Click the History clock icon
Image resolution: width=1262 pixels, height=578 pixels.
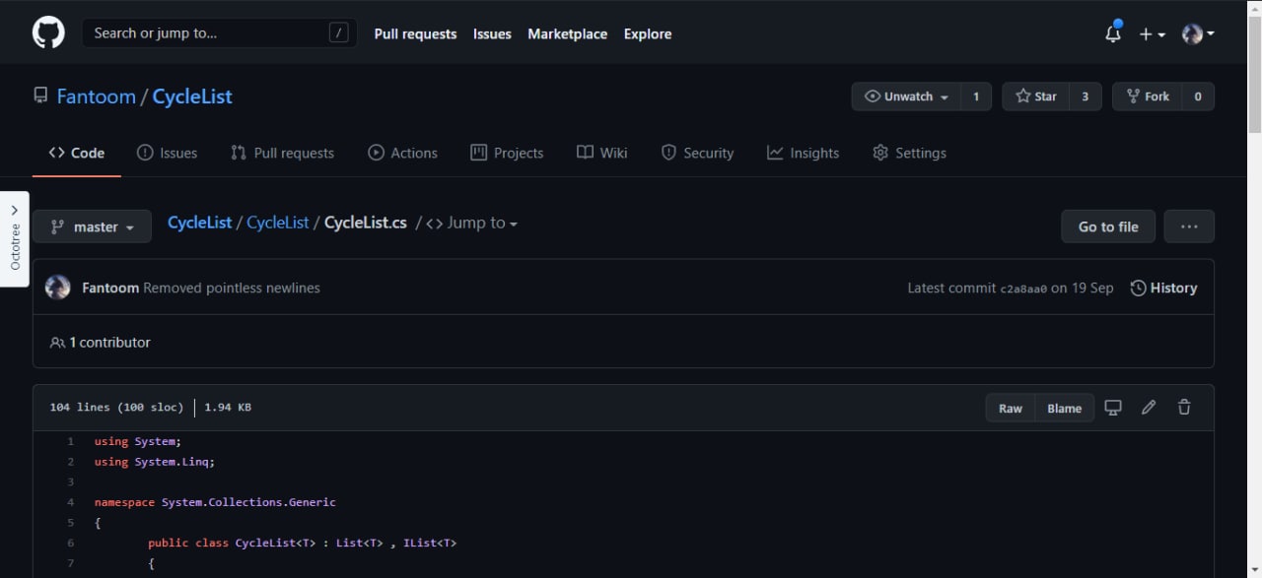pos(1138,288)
